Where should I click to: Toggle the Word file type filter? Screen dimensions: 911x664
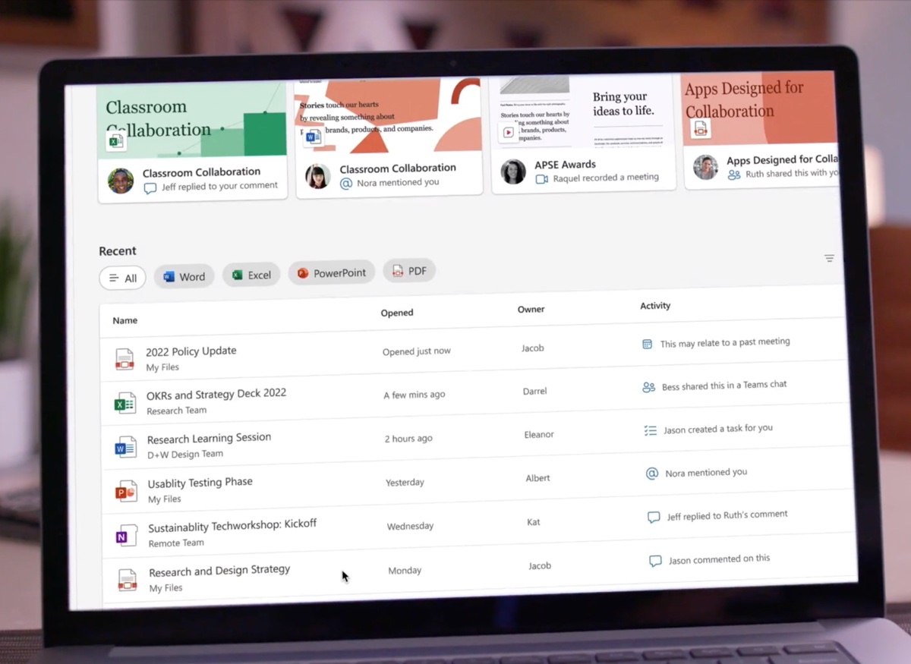pos(184,276)
